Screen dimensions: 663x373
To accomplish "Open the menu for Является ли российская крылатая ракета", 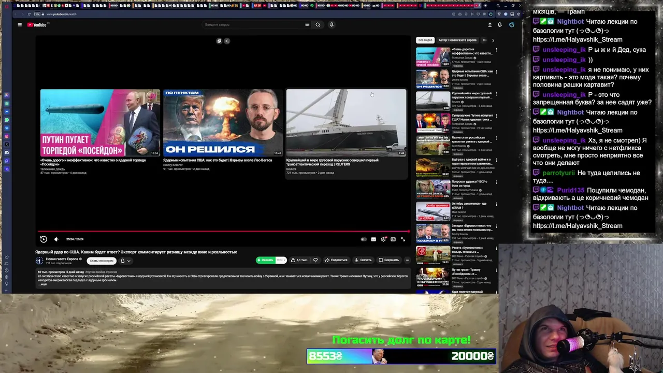I will (x=496, y=138).
